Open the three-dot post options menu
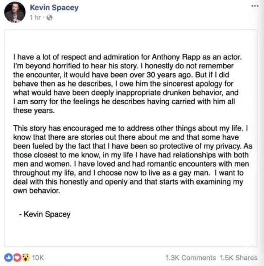The image size is (264, 266). [x=255, y=6]
